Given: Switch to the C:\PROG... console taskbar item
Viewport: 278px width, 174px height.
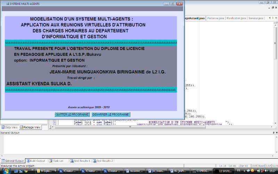Looking at the screenshot, I should pyautogui.click(x=201, y=171).
